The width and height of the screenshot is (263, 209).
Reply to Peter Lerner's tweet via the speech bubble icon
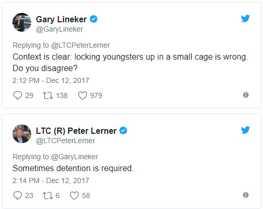click(x=18, y=196)
